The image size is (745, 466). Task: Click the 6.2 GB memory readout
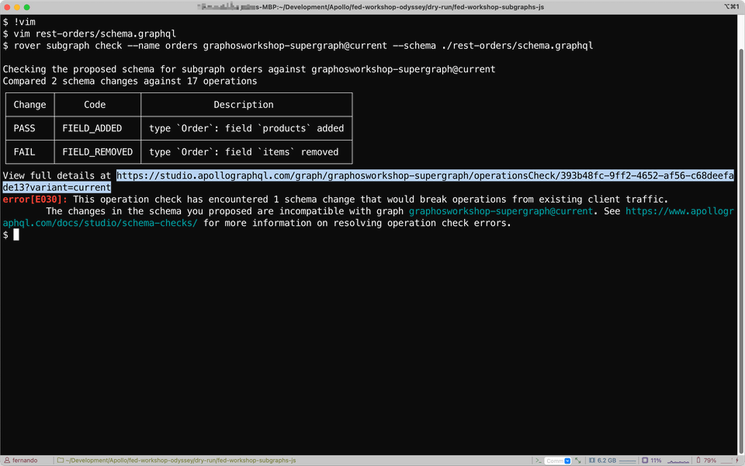pos(607,461)
